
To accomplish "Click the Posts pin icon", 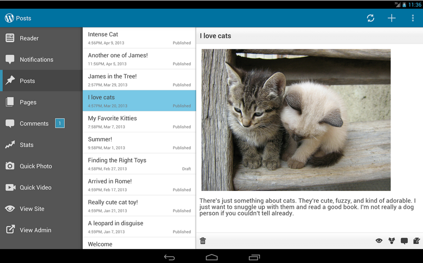I will tap(10, 80).
